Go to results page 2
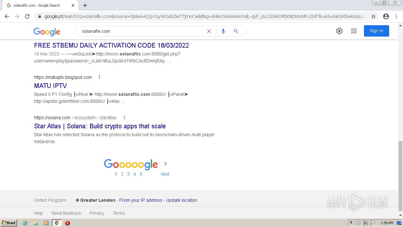The image size is (403, 227). [122, 174]
